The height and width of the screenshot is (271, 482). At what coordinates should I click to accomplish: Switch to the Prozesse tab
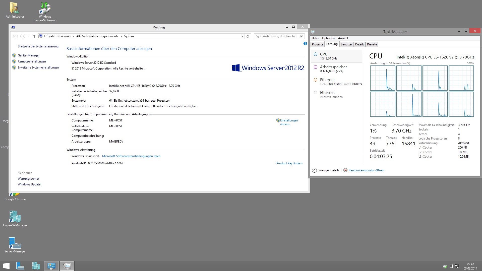coord(318,44)
